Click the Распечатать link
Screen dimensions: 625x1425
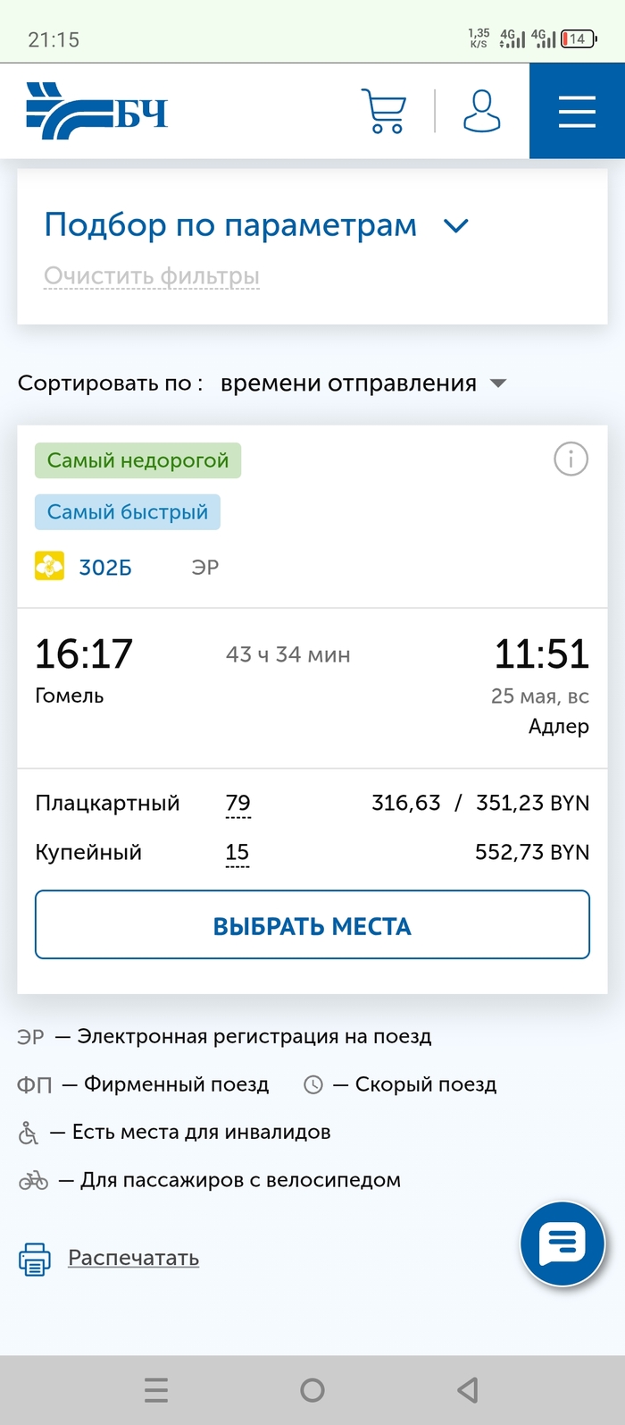[134, 1258]
